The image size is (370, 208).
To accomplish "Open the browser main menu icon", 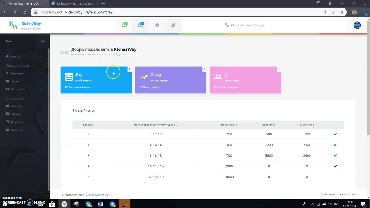I will [330, 4].
